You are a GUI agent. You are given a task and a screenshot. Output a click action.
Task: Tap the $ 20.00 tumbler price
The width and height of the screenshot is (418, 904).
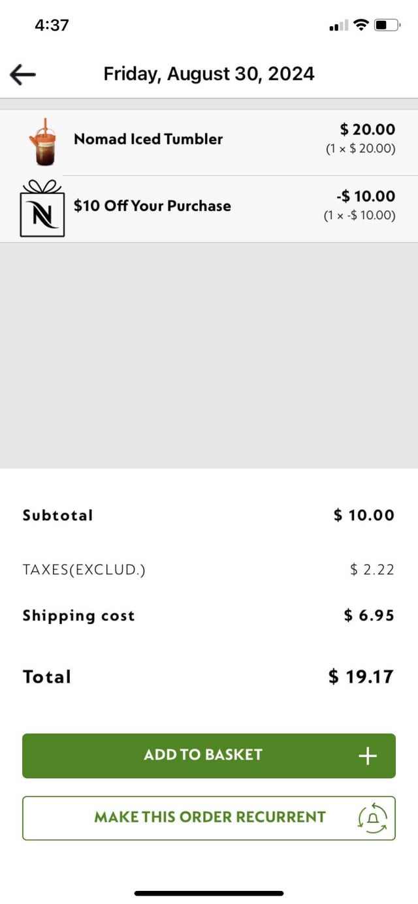coord(368,130)
